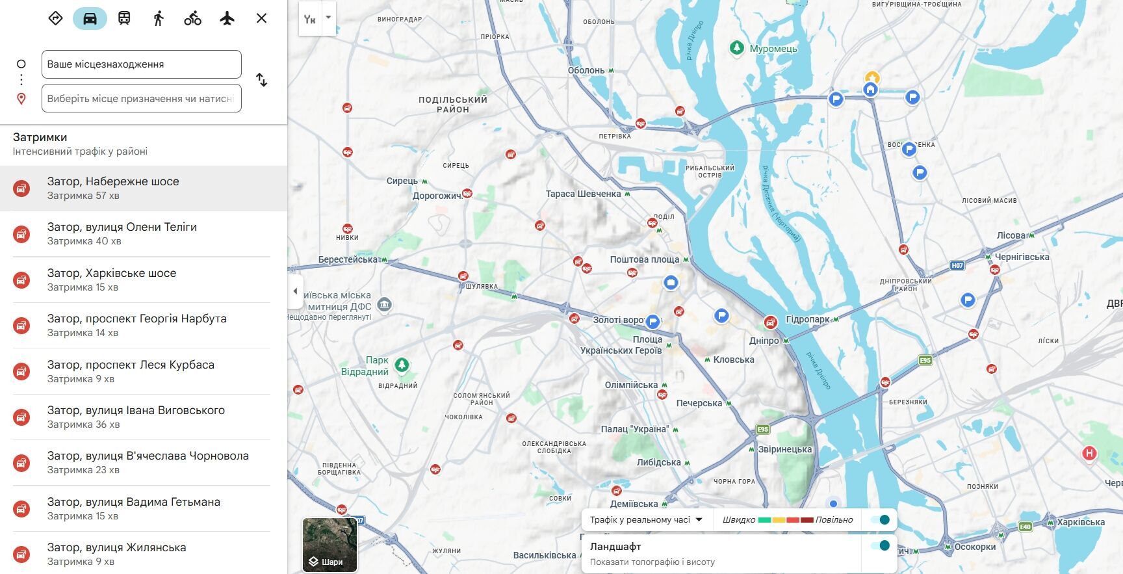Switch to walking directions icon
The image size is (1123, 574).
[x=159, y=18]
